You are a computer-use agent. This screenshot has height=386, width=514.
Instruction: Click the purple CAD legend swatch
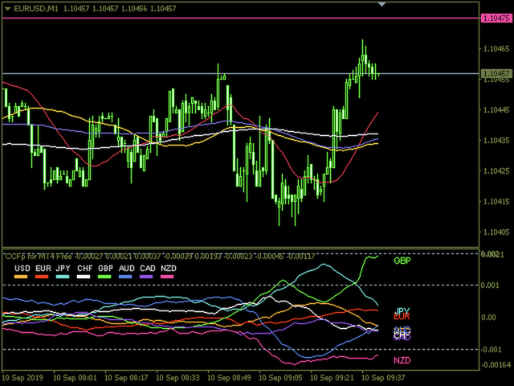point(147,277)
